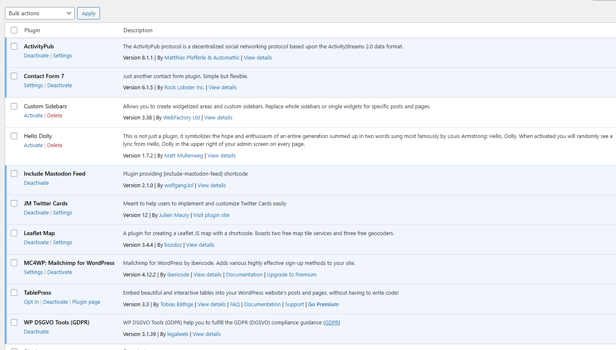Tick the TablePress plugin checkbox
Viewport: 616px width, 350px height.
14,293
